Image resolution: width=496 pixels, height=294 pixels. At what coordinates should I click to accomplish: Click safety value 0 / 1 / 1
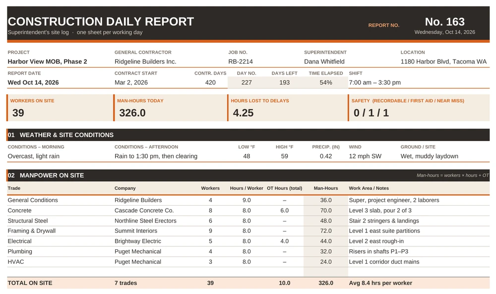point(371,113)
